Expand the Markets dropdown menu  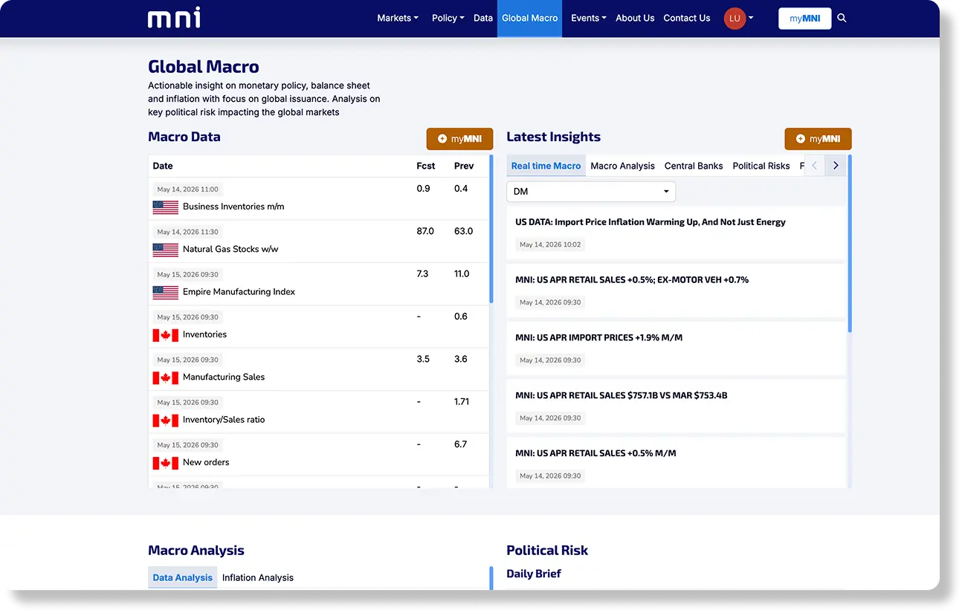(x=398, y=18)
